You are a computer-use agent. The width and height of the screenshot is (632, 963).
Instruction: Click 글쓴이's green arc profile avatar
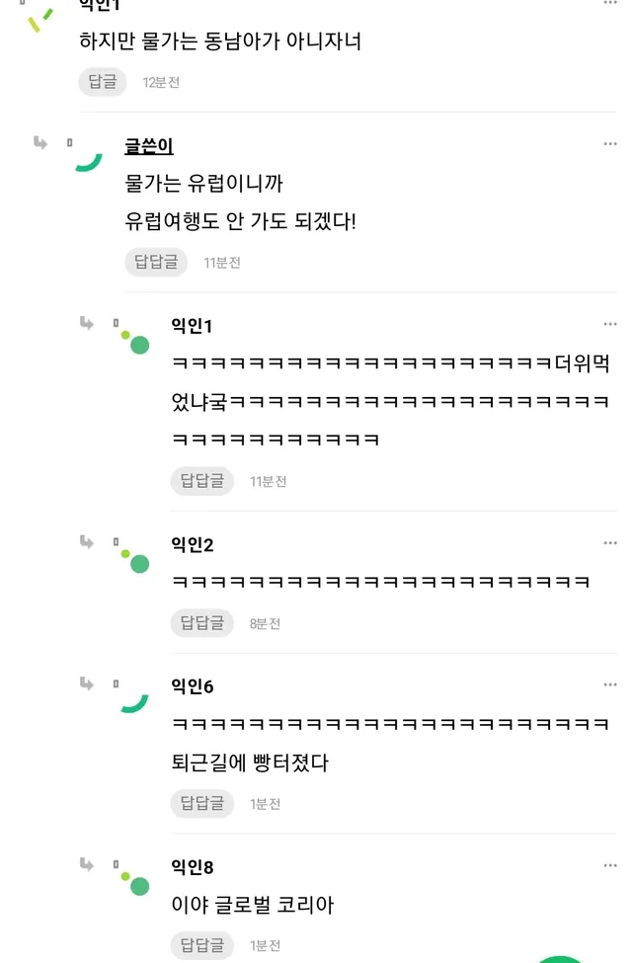coord(89,161)
